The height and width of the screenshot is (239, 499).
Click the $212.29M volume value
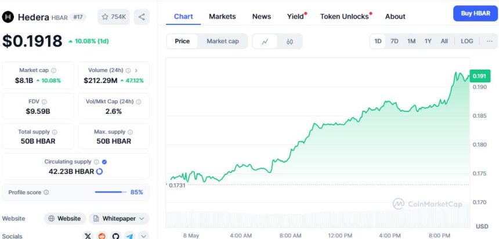click(100, 81)
